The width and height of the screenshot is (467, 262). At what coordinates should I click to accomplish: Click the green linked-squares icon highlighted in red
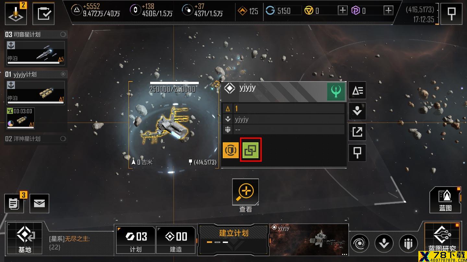pos(251,150)
